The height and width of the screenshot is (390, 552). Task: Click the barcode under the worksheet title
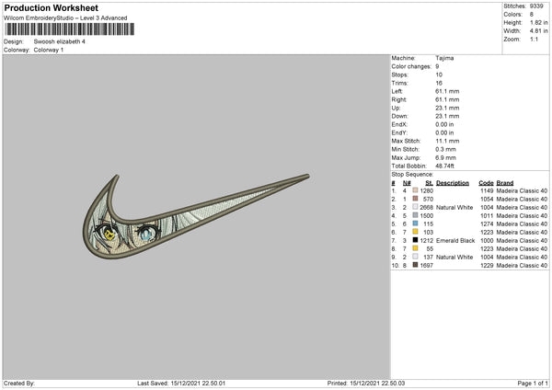point(69,29)
